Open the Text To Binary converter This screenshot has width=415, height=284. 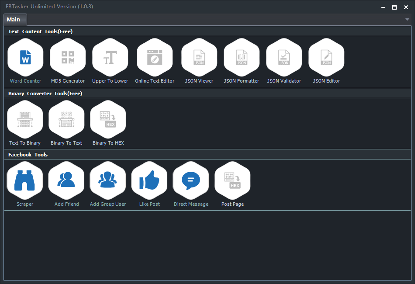pos(25,119)
